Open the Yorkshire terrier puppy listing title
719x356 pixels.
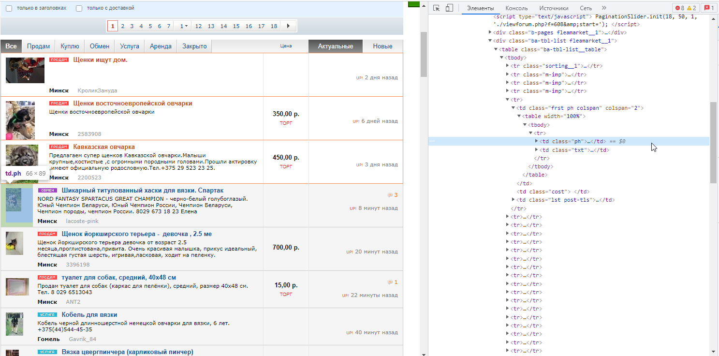click(137, 234)
